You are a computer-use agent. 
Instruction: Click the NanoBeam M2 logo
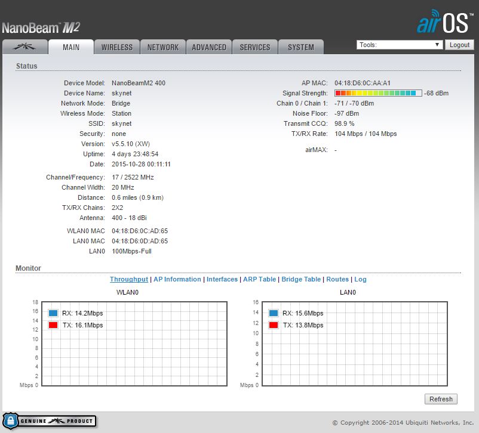click(x=41, y=27)
